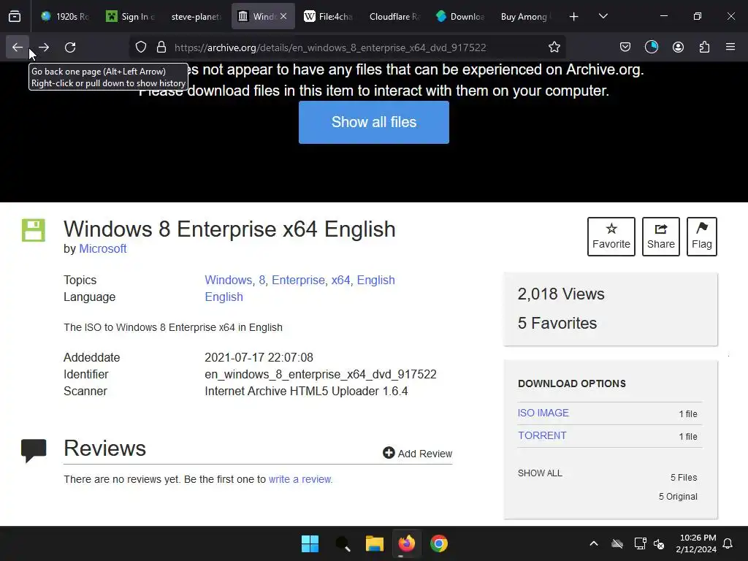
Task: Open the Microsoft creator link
Action: point(102,248)
